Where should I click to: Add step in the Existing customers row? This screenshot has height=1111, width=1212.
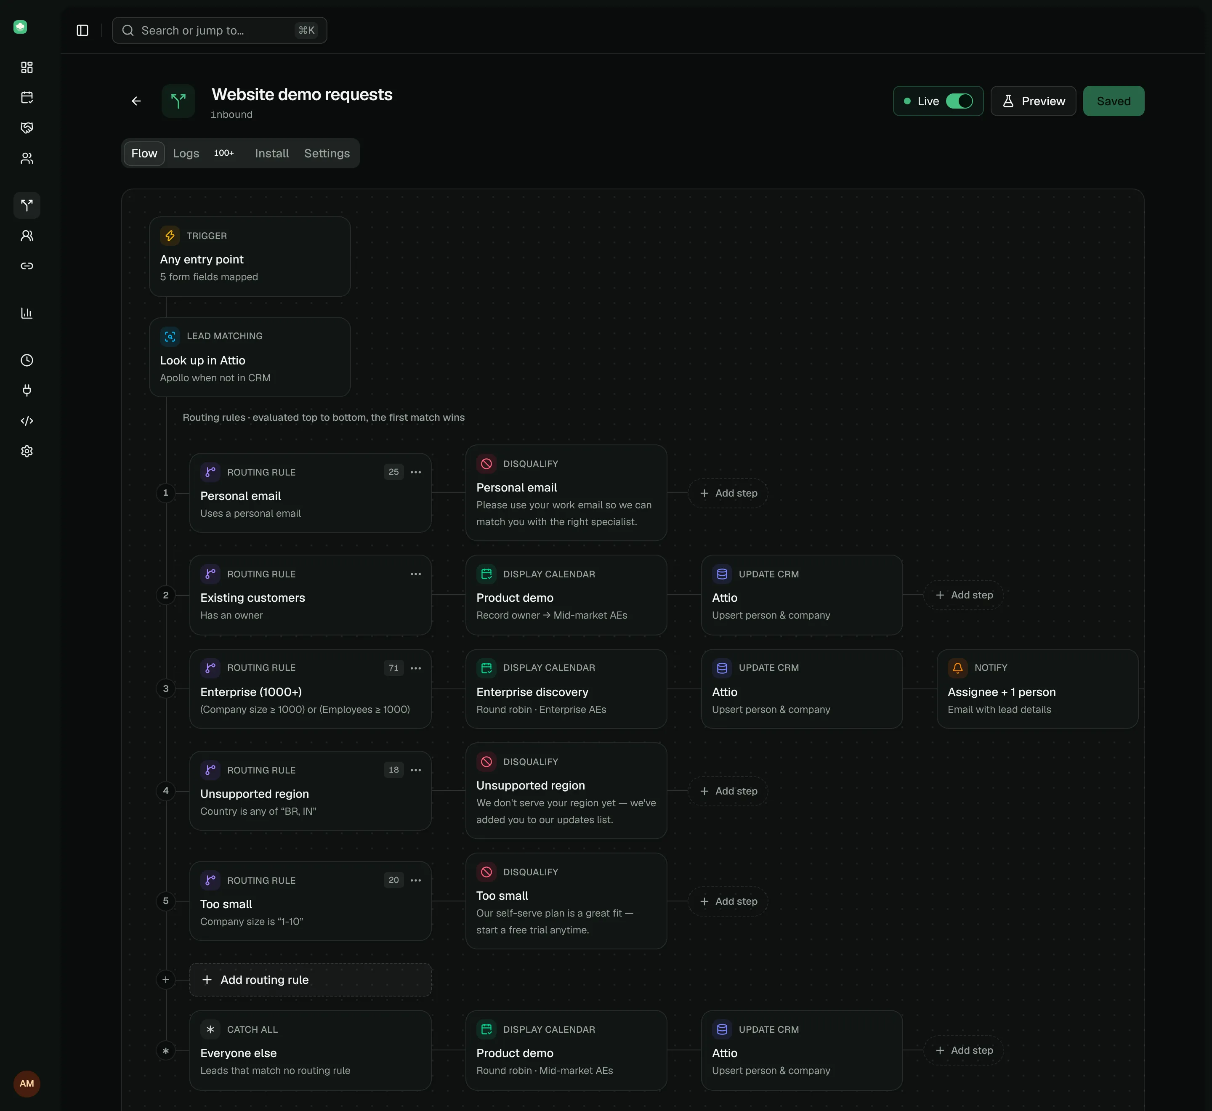(964, 595)
